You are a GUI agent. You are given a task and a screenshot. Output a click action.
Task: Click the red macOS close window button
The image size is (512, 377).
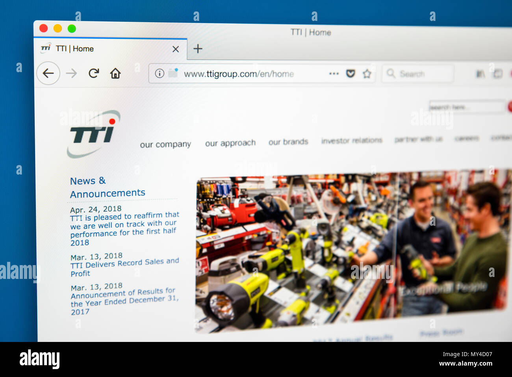(x=44, y=28)
